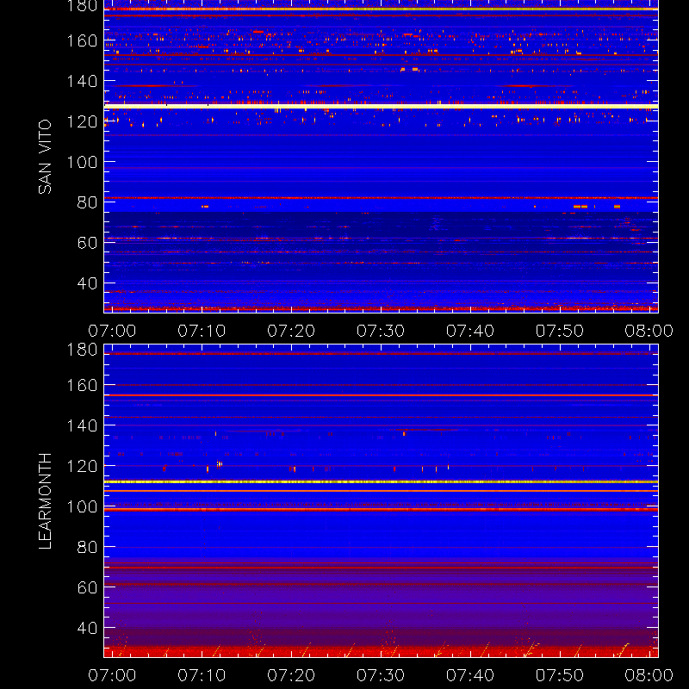Viewport: 689px width, 689px height.
Task: Pick the 07:50 time label under Learmonth plot
Action: [560, 675]
